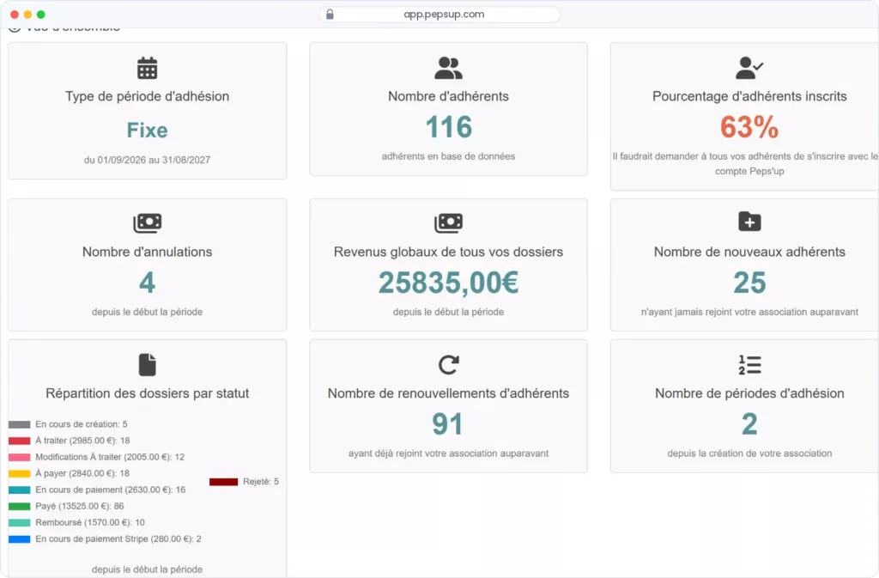The width and height of the screenshot is (879, 578).
Task: Click the 'Nombre de renouvellements d'adhérents' heading
Action: 448,393
